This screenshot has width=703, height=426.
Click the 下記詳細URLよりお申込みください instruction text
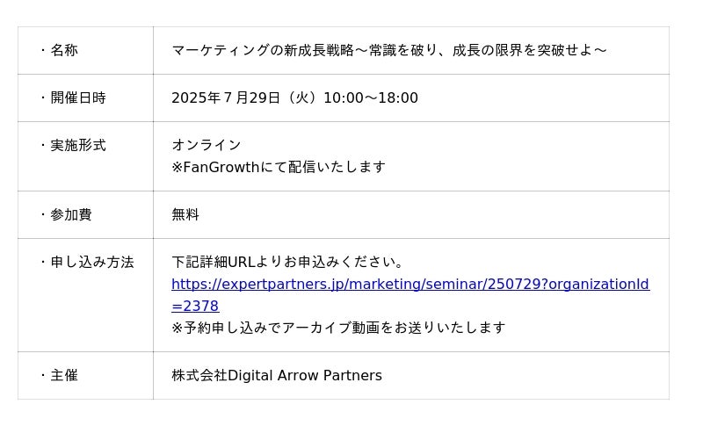[x=288, y=262]
